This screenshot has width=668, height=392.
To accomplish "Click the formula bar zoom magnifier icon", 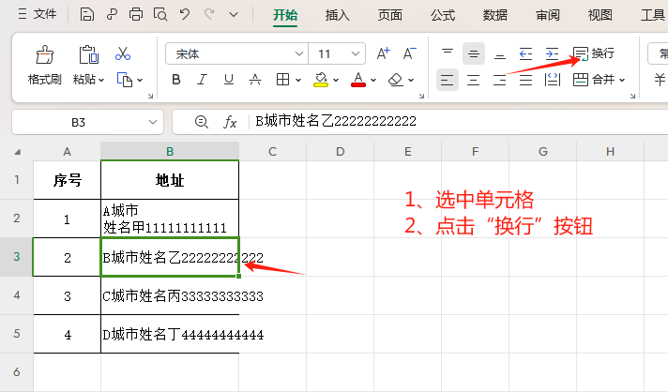I will tap(201, 122).
